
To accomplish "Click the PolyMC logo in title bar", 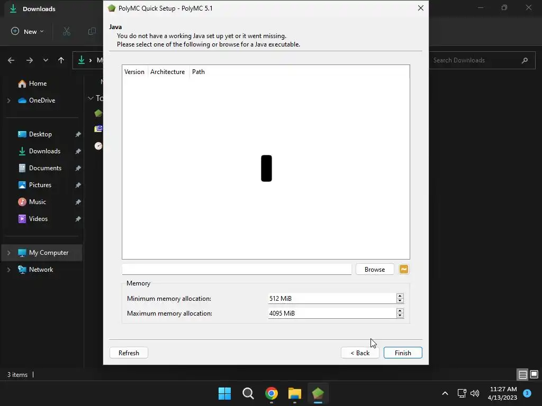I will pyautogui.click(x=112, y=8).
